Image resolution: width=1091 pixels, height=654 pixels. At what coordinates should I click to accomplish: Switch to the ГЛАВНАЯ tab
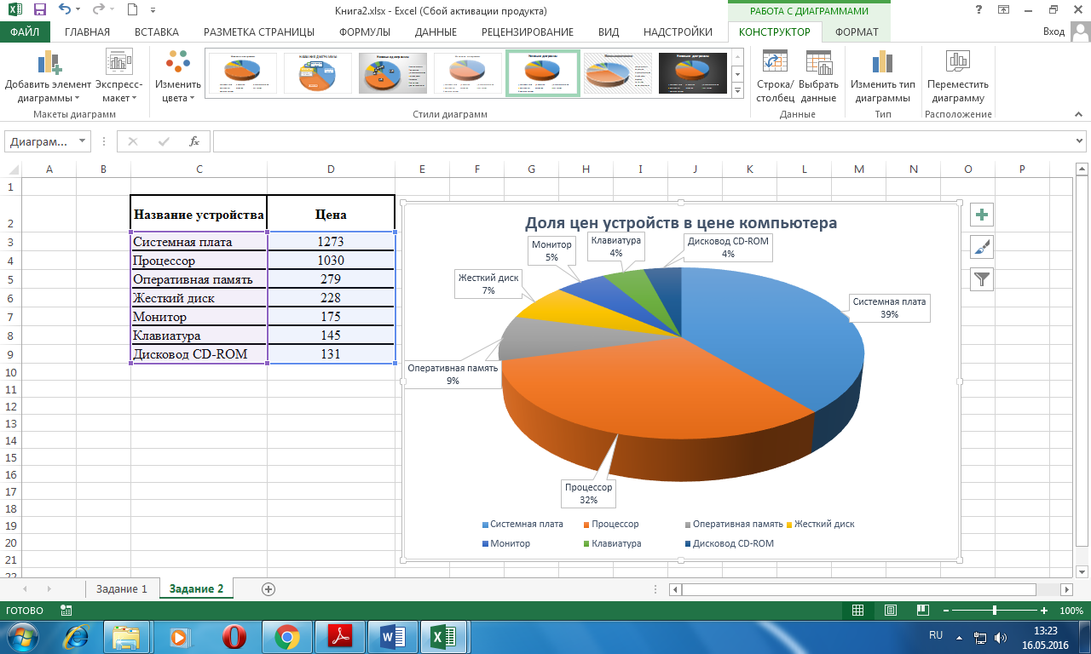[x=87, y=32]
